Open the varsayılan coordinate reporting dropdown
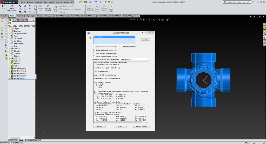The width and height of the screenshot is (266, 144). [135, 59]
